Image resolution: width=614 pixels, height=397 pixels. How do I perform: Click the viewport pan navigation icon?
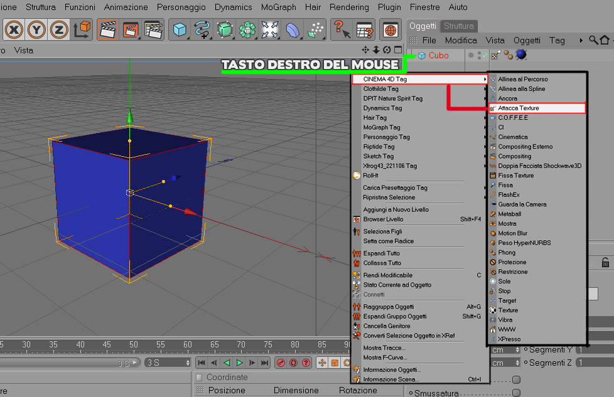click(365, 50)
